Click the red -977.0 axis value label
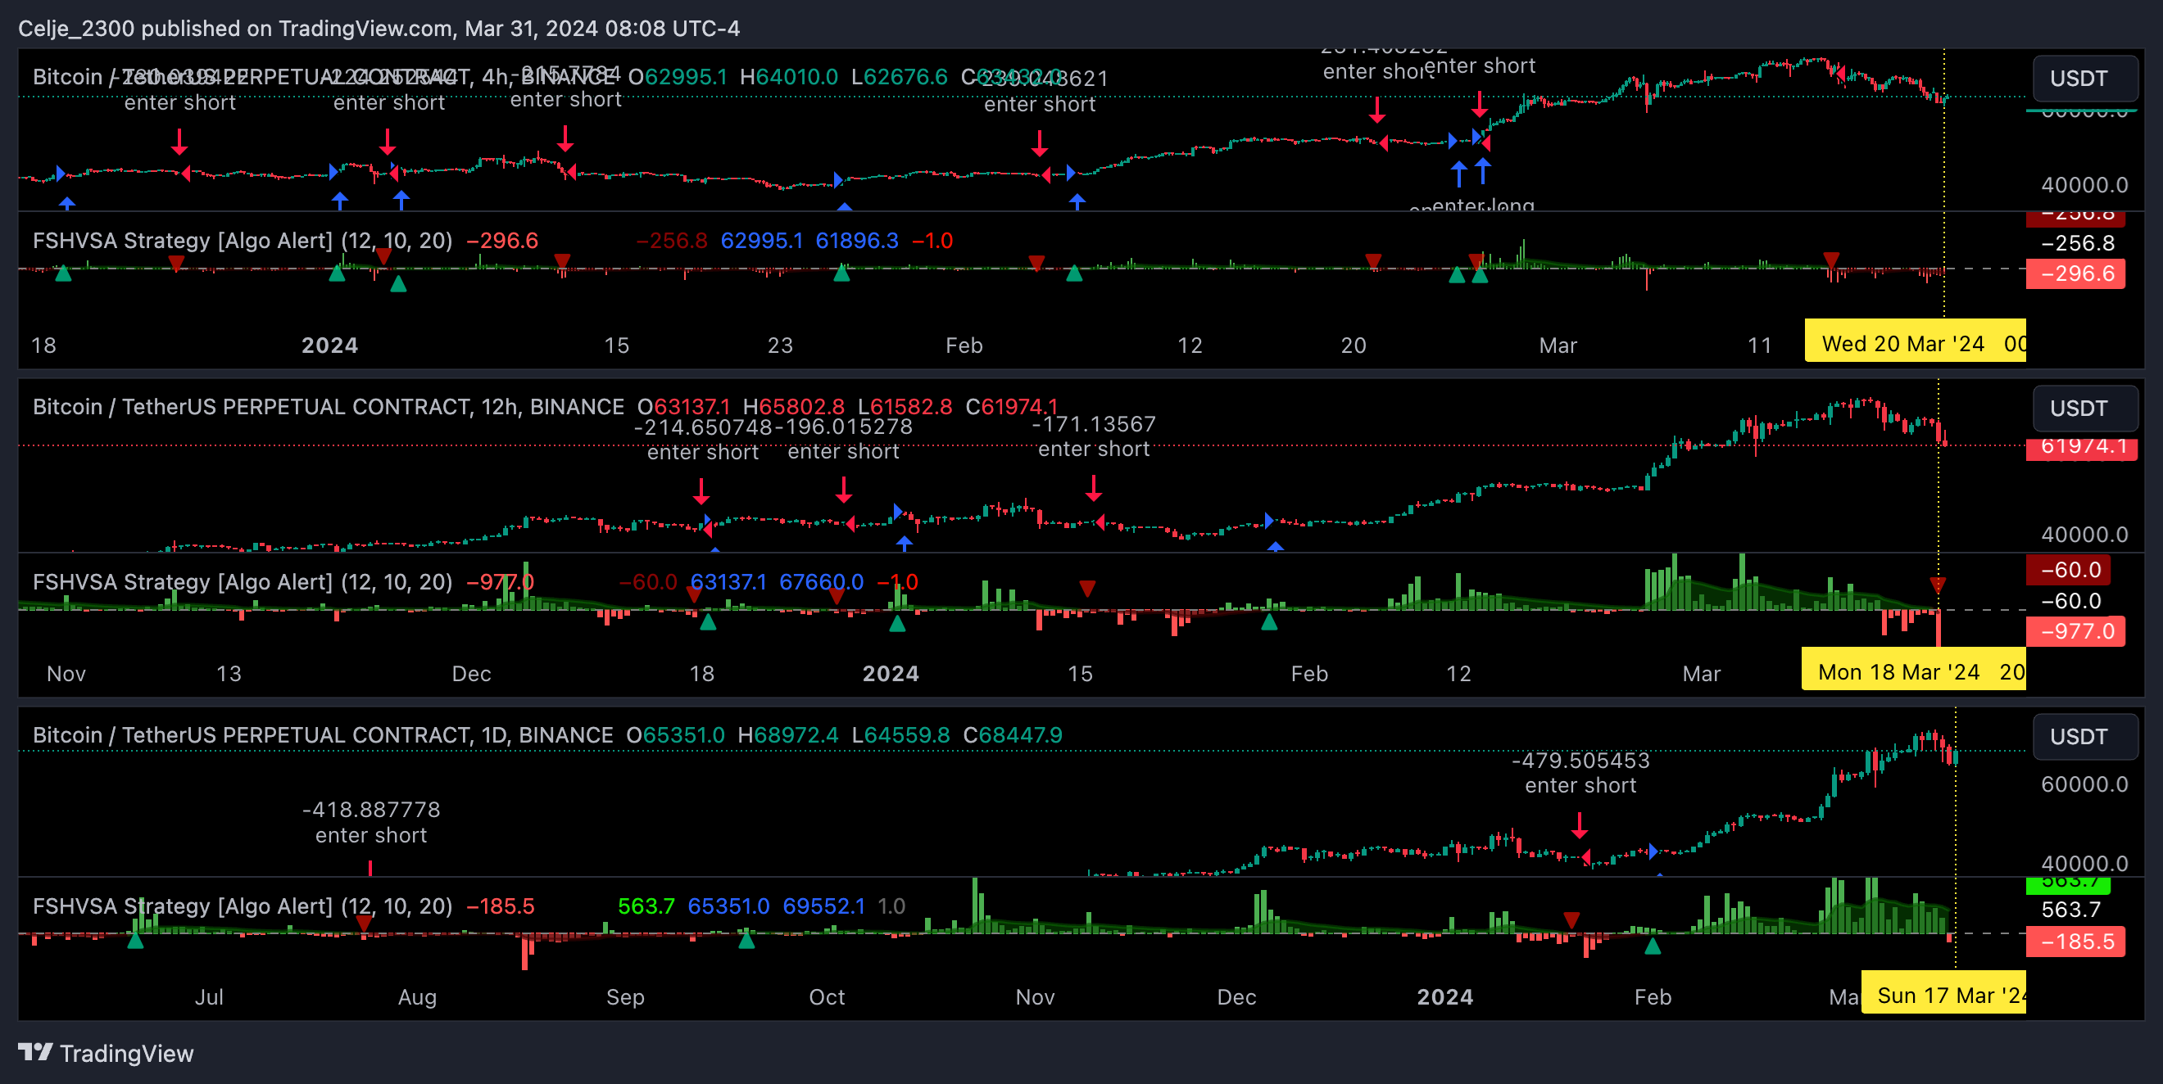The width and height of the screenshot is (2163, 1084). point(2075,631)
